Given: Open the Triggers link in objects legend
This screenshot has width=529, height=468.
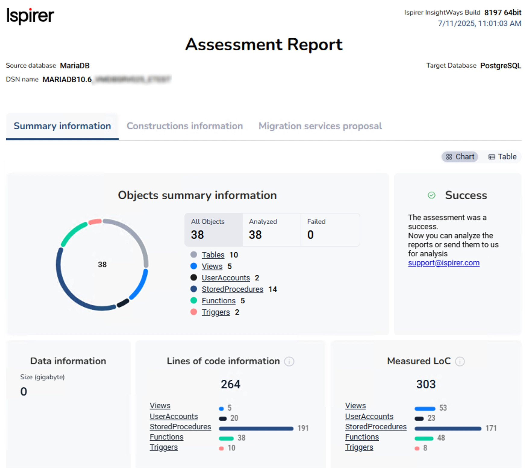Looking at the screenshot, I should [x=216, y=312].
